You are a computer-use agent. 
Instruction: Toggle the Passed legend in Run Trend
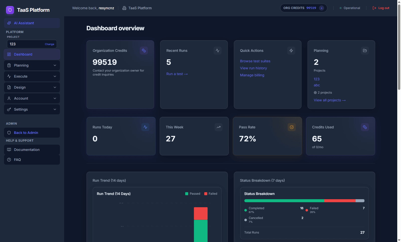[x=193, y=193]
